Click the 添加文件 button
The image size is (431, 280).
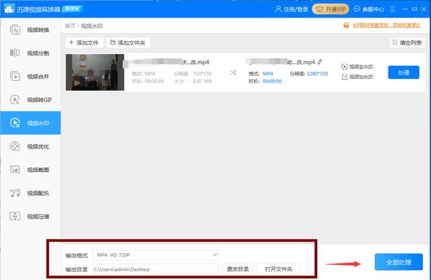[84, 42]
